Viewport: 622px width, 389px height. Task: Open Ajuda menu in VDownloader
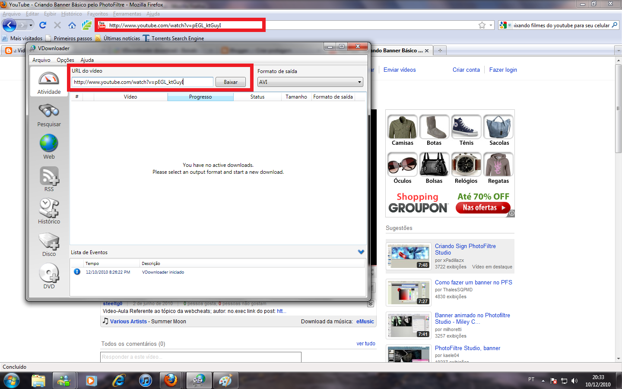pos(87,60)
